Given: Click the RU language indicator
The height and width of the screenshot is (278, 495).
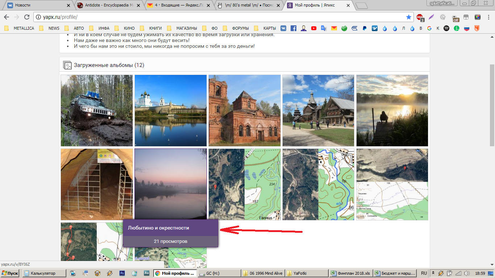Looking at the screenshot, I should tap(424, 273).
